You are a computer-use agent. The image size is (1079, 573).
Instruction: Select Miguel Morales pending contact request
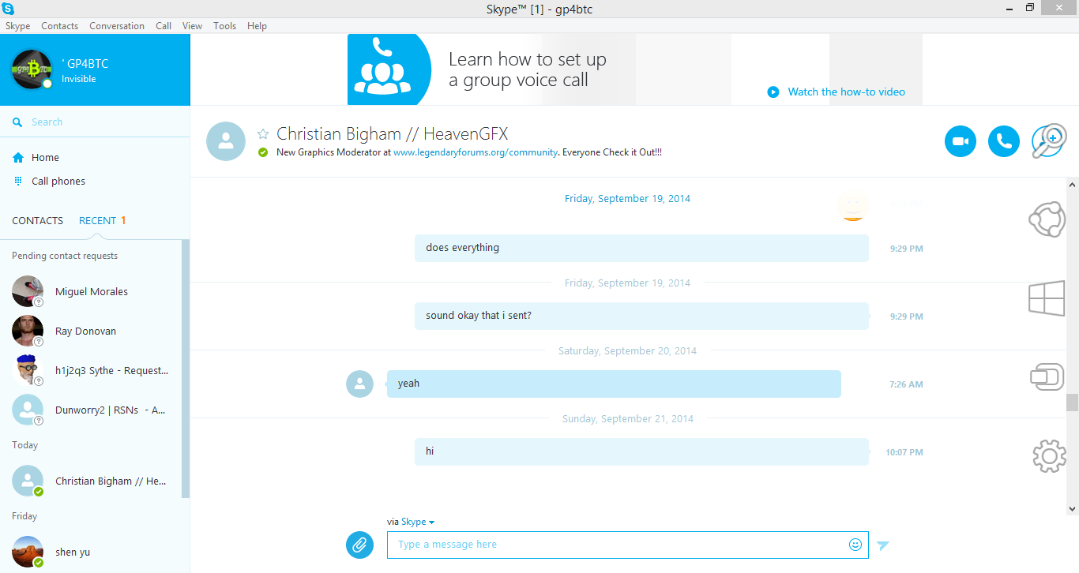point(91,292)
